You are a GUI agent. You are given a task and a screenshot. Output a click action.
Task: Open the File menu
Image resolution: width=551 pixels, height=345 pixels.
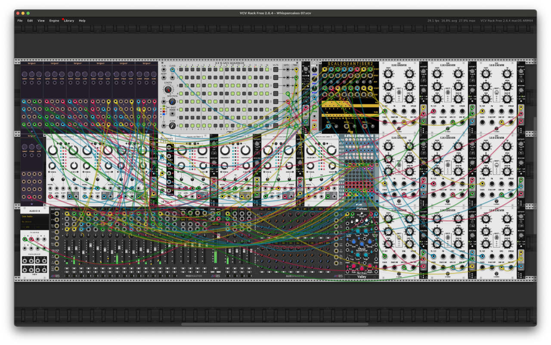20,21
